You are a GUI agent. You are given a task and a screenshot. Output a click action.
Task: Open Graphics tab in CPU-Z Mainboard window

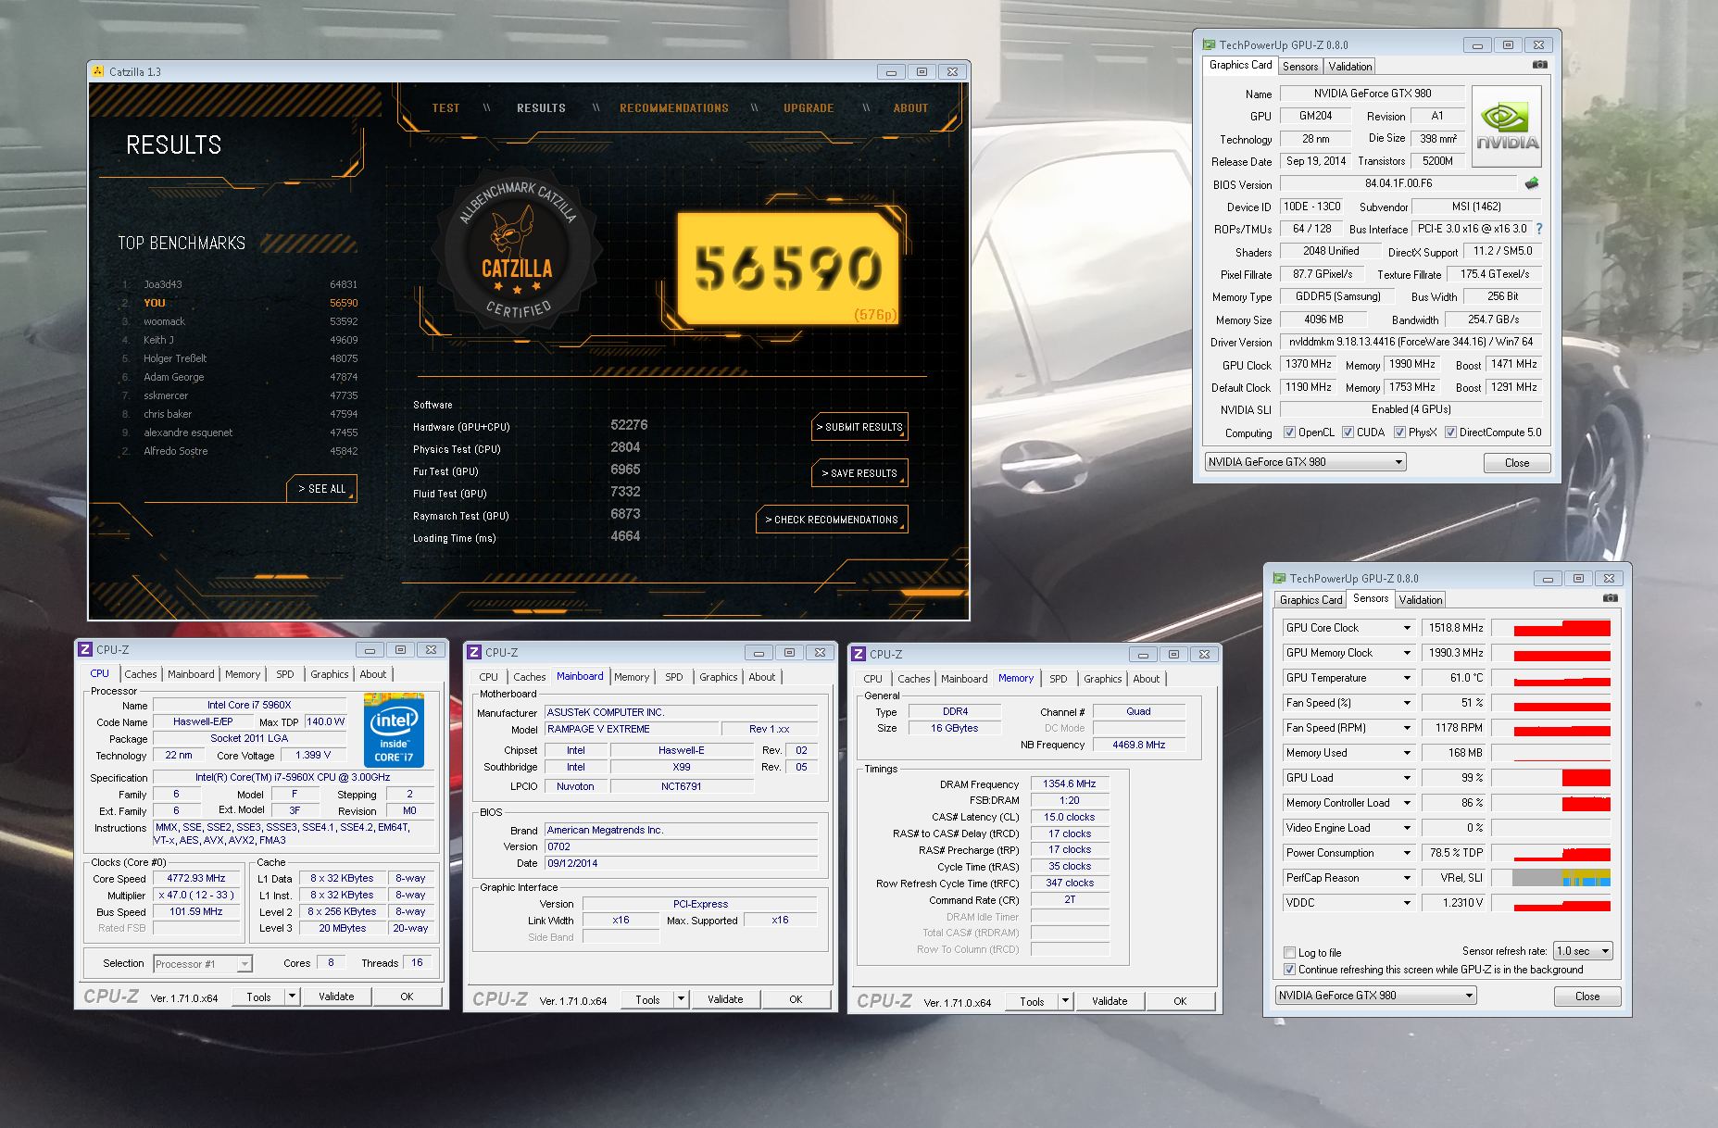click(x=719, y=677)
